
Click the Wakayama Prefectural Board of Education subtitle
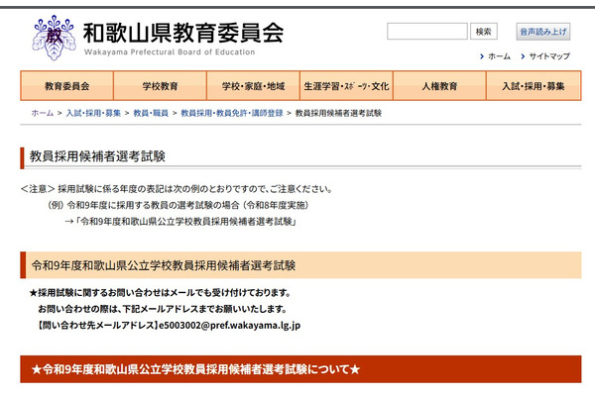[x=170, y=51]
